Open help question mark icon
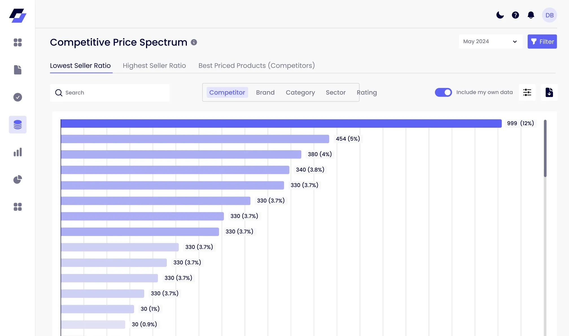 515,15
